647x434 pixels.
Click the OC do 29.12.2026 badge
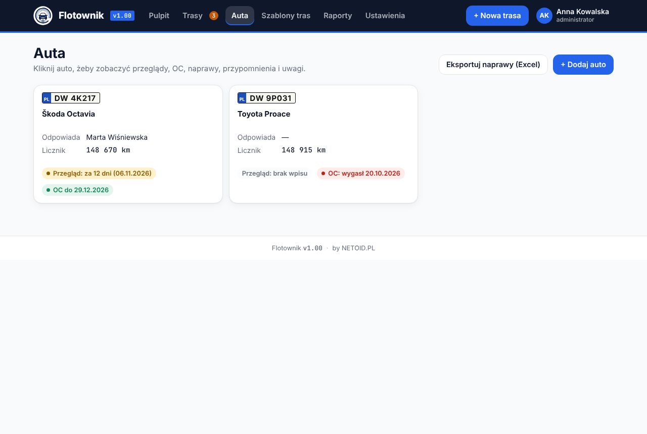pyautogui.click(x=77, y=190)
